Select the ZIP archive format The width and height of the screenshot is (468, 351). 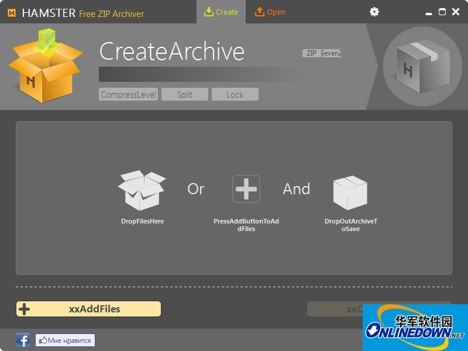311,53
